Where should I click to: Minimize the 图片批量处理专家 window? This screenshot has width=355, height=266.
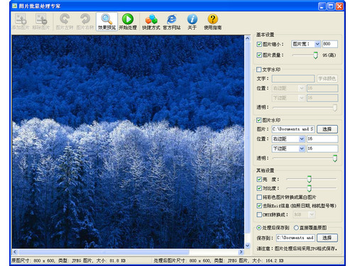click(322, 6)
